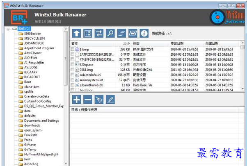
Task: Click the plus add-to-targets button
Action: 77,100
